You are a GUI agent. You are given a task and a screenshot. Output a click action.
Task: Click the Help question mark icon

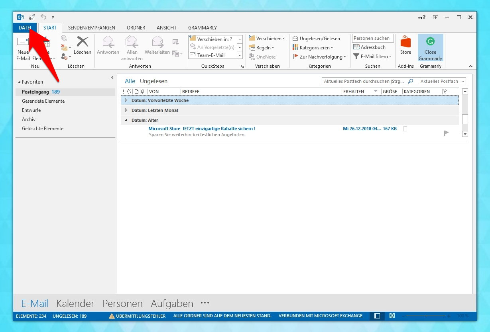click(x=421, y=17)
